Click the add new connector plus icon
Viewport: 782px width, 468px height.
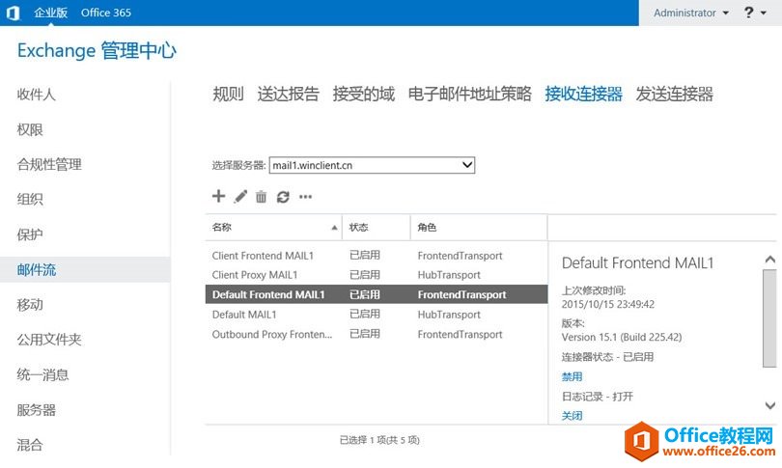pyautogui.click(x=218, y=197)
